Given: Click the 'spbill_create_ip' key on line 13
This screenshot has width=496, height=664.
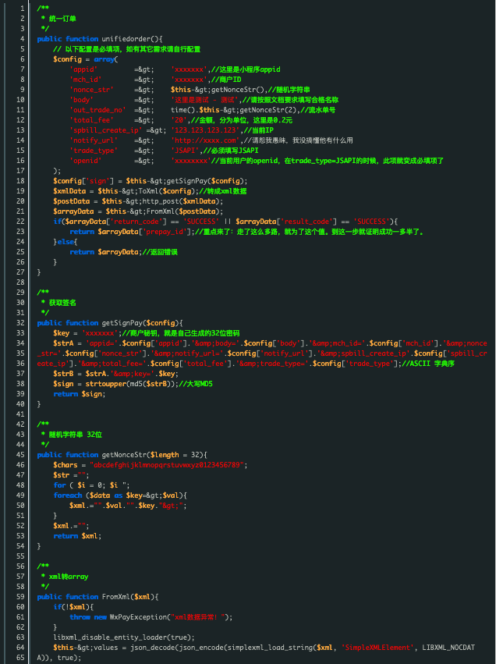Looking at the screenshot, I should 106,130.
